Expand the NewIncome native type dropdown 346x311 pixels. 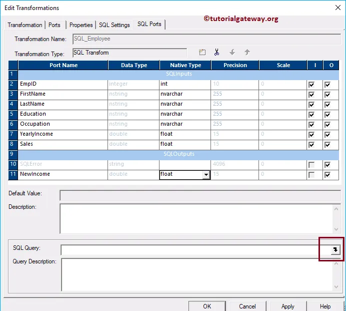pyautogui.click(x=206, y=175)
